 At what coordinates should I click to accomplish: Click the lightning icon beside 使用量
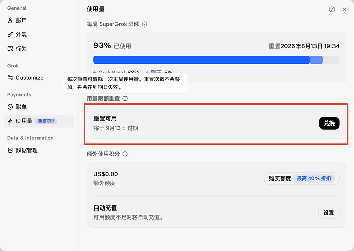tap(10, 121)
